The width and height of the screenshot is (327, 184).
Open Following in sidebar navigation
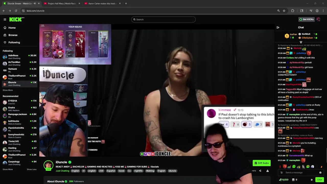click(14, 42)
